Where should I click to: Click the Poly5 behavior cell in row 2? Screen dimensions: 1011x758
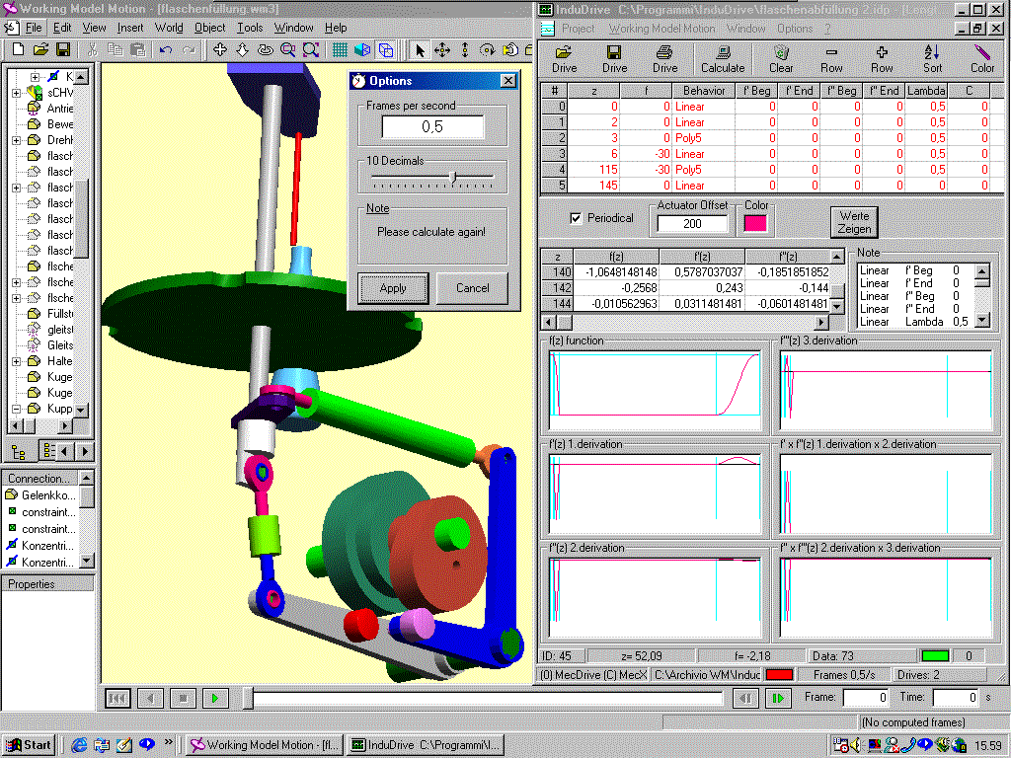pos(703,138)
